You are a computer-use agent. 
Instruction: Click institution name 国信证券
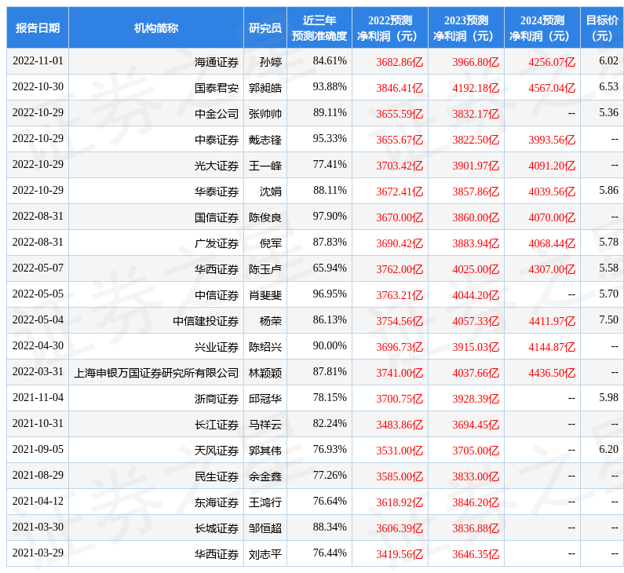(217, 217)
